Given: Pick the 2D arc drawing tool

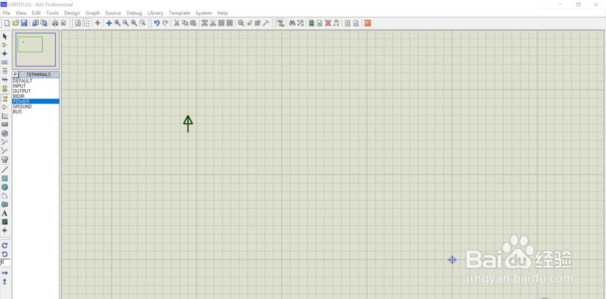Looking at the screenshot, I should pyautogui.click(x=5, y=196).
